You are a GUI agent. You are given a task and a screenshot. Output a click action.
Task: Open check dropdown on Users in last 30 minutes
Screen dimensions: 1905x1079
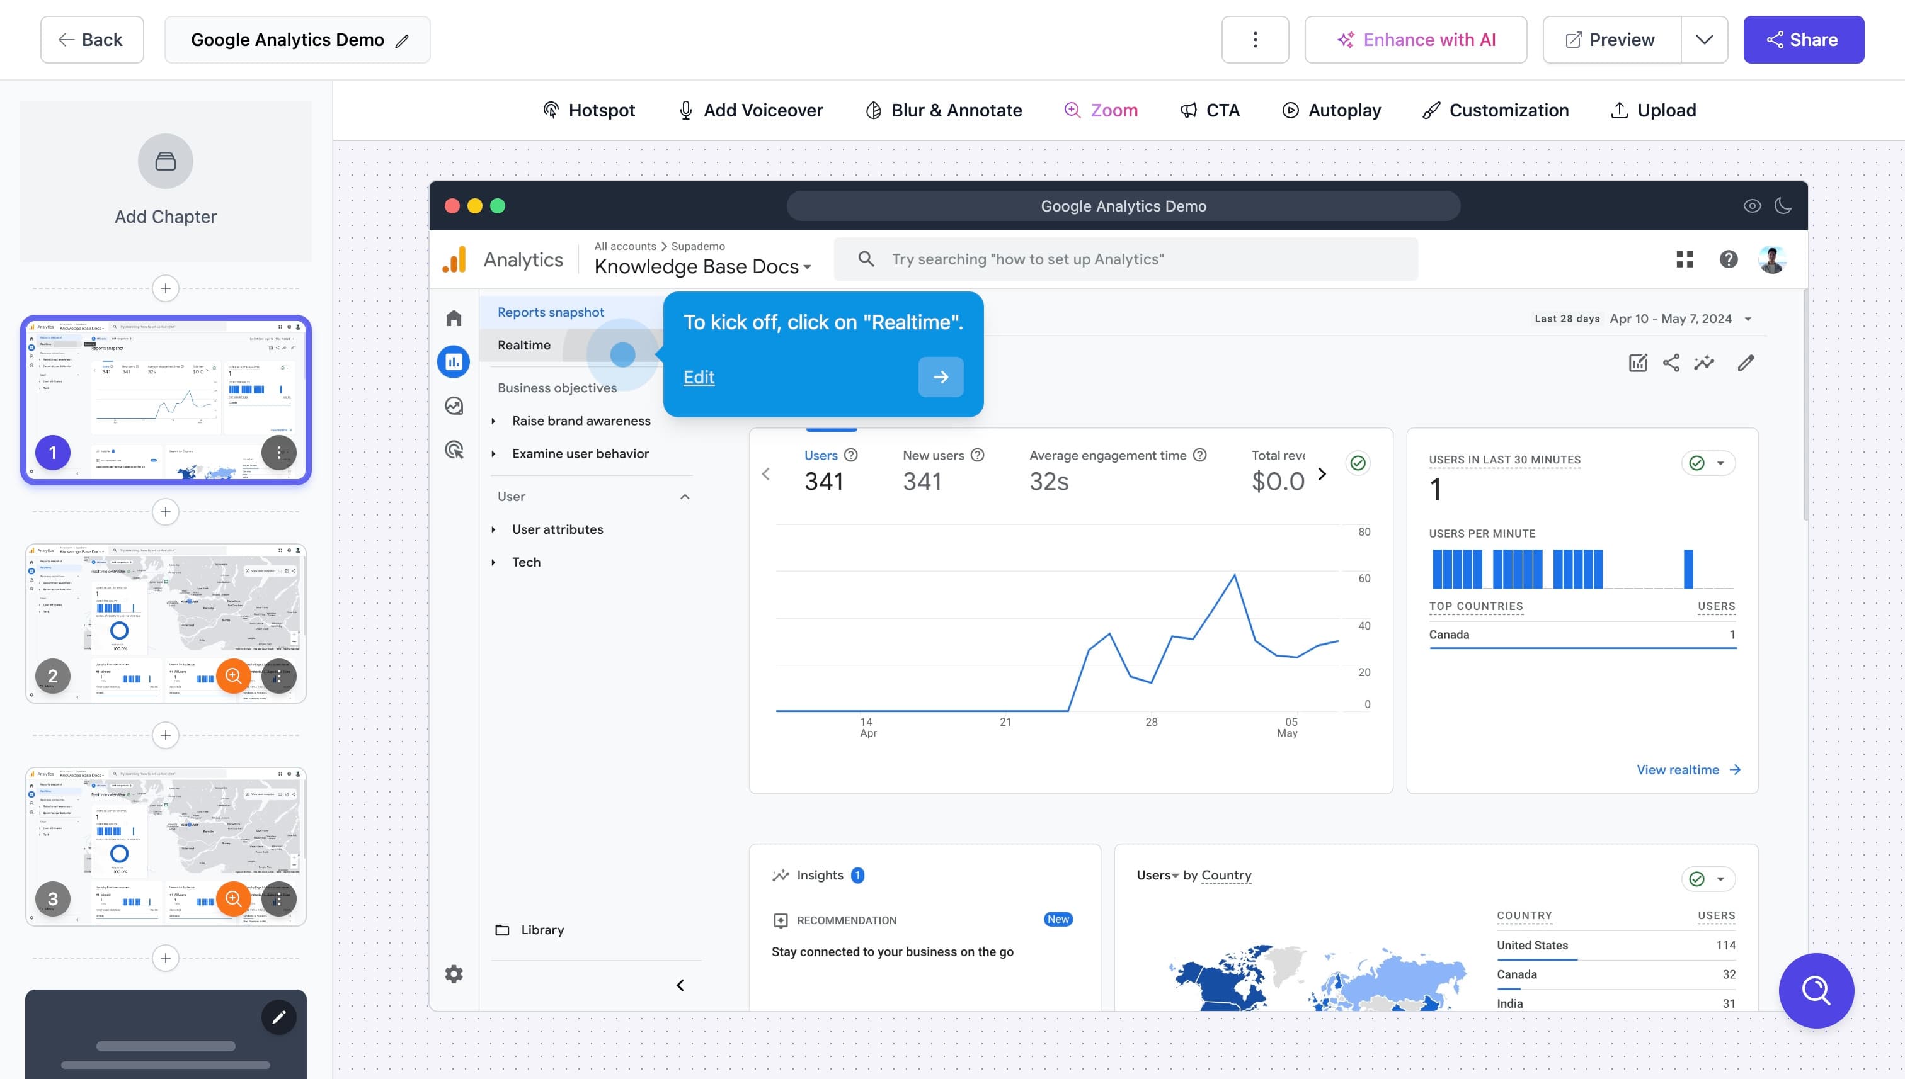click(1708, 463)
